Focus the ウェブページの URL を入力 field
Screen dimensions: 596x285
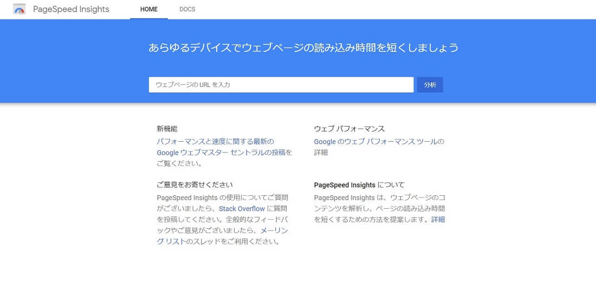click(281, 84)
